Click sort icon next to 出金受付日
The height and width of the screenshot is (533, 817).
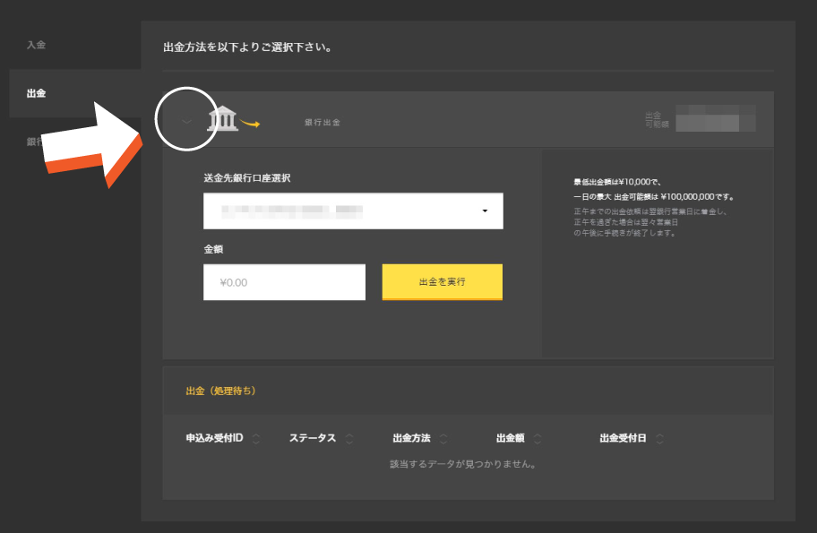coord(659,439)
